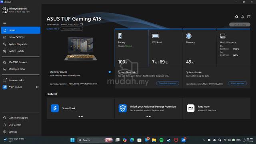Click the ScreenXpert app icon
This screenshot has height=144, width=256.
[x=55, y=108]
